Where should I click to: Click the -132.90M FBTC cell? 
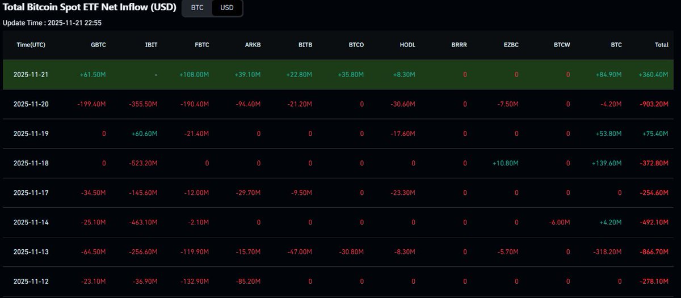[x=195, y=281]
